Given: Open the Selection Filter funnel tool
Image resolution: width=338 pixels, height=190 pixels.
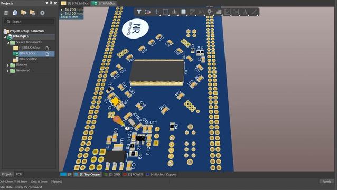Looking at the screenshot, I should point(139,12).
